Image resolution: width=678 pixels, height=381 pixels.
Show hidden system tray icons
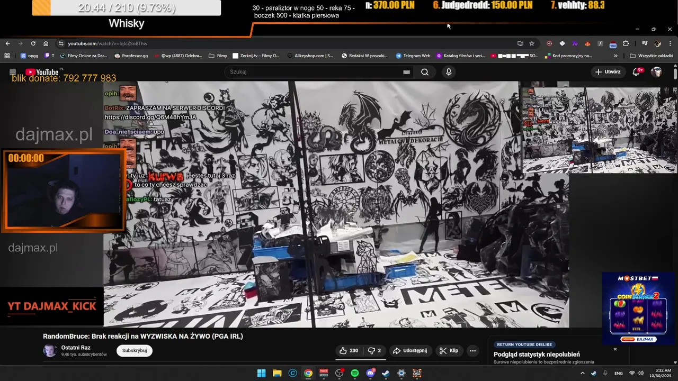(583, 373)
